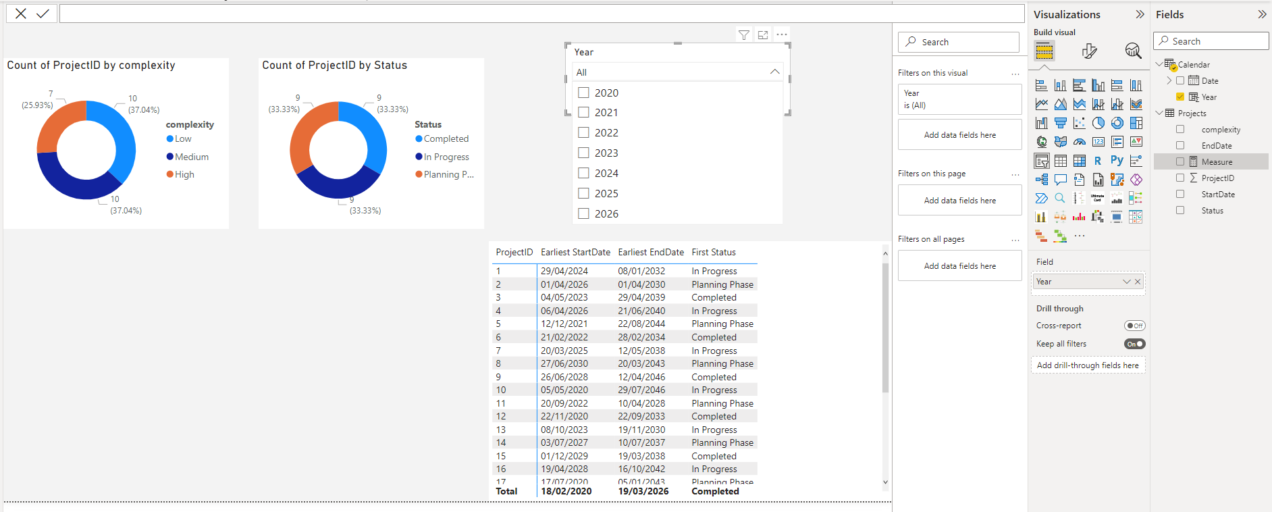This screenshot has height=512, width=1272.
Task: Insert a Python visual
Action: tap(1117, 161)
